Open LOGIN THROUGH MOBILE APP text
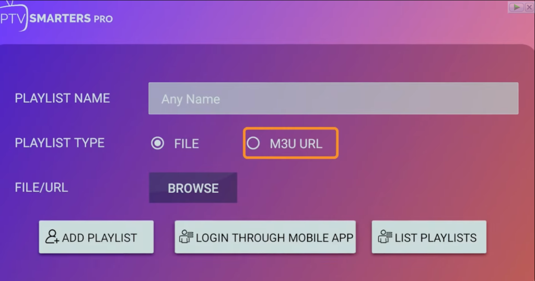This screenshot has height=281, width=535. point(274,238)
